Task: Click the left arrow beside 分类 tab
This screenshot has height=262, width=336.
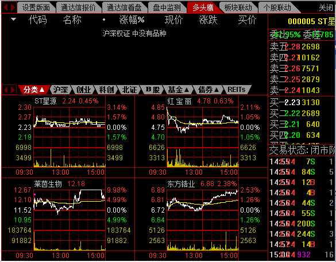Action: (x=5, y=90)
